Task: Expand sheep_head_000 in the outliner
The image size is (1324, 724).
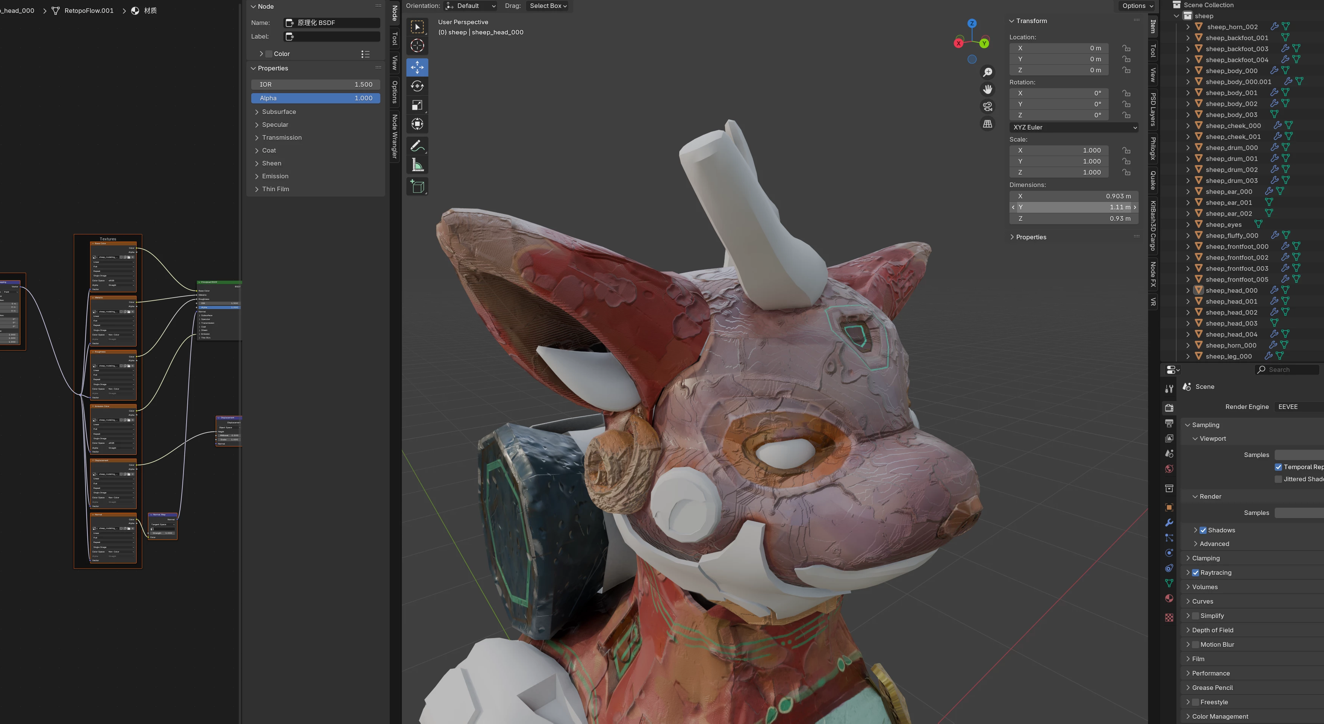Action: [x=1188, y=290]
